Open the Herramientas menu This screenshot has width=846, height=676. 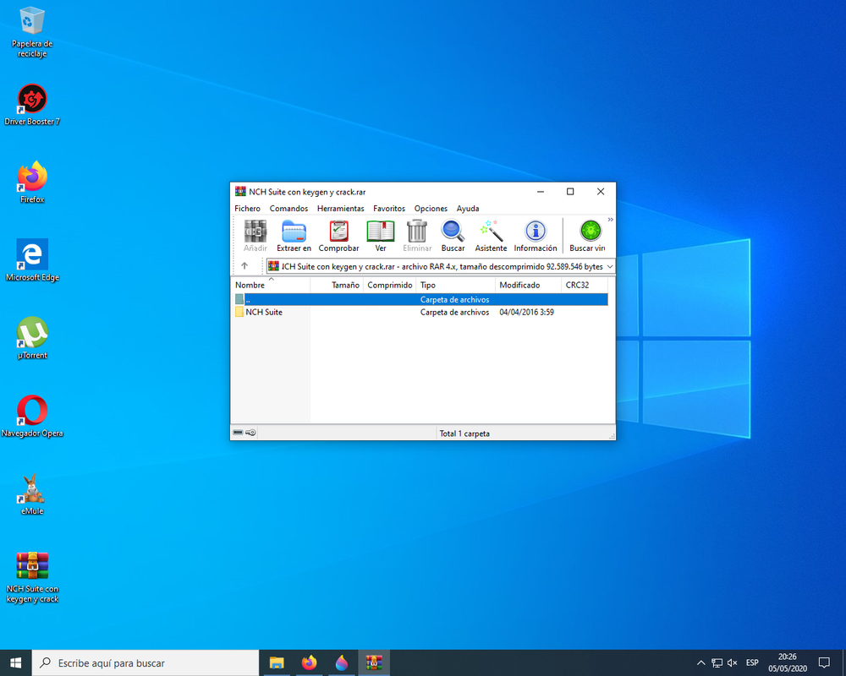[340, 208]
